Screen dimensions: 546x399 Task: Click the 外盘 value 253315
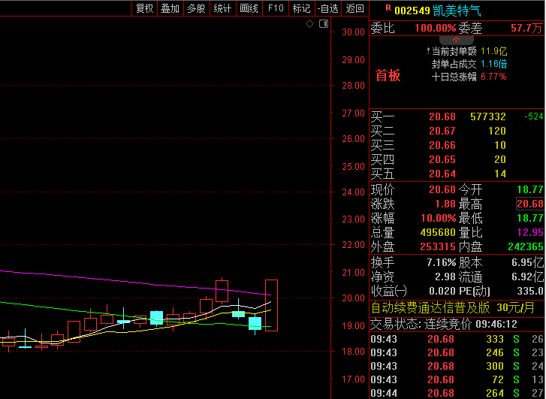[438, 246]
